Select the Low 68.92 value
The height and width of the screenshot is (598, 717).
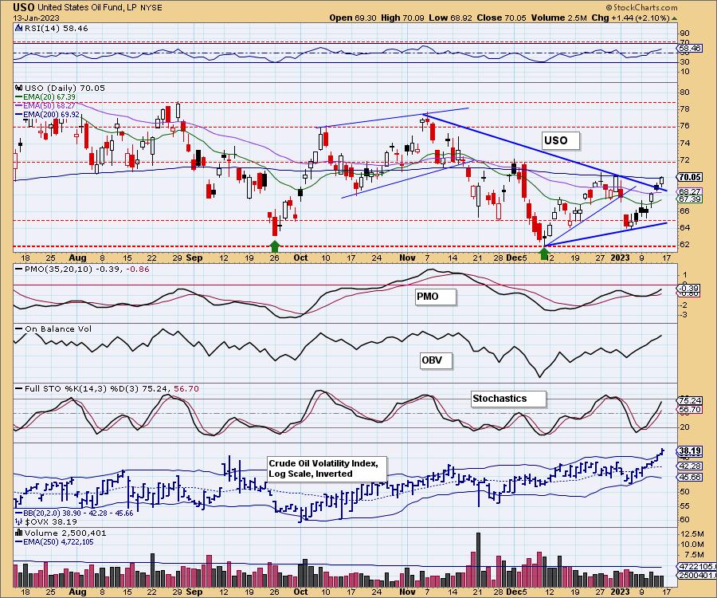coord(450,18)
